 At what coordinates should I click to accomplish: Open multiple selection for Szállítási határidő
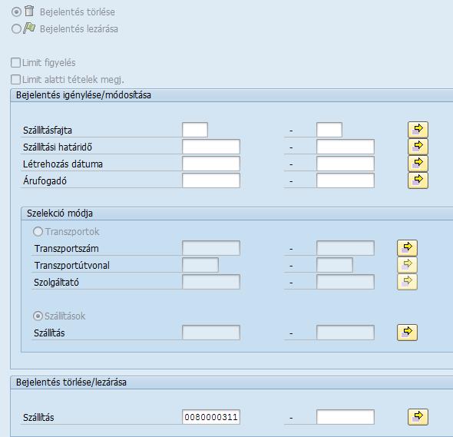[418, 147]
